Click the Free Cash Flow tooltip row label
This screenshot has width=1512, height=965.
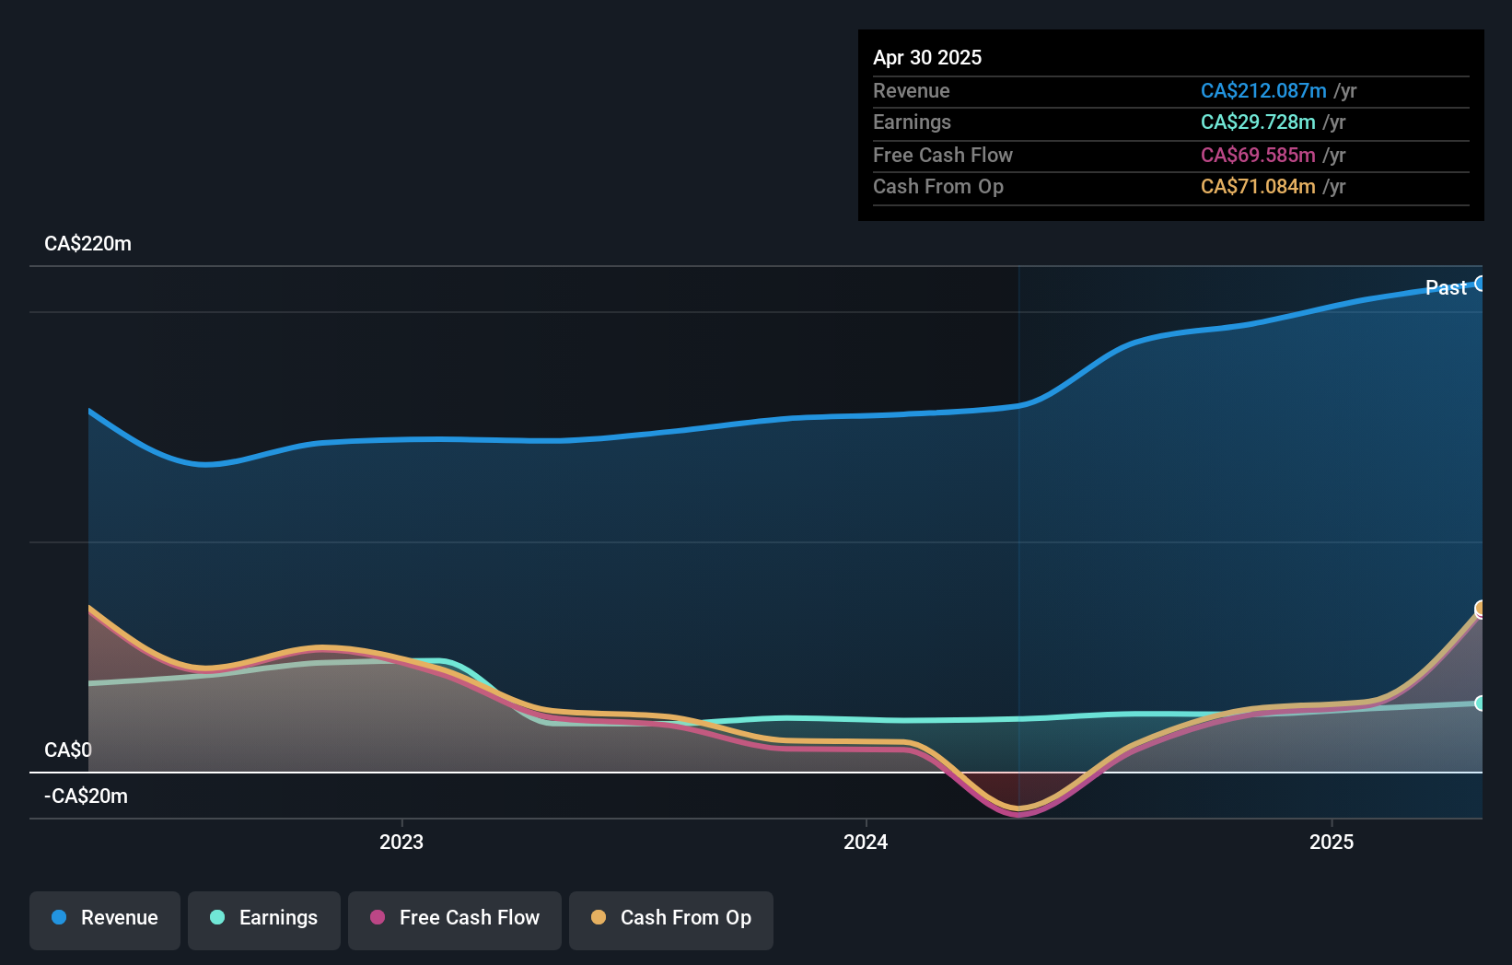943,156
